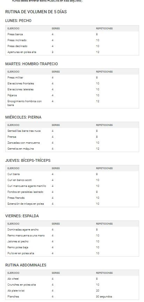This screenshot has height=302, width=144.
Task: Click REPETICIONES header in Espalda table
Action: 104,224
